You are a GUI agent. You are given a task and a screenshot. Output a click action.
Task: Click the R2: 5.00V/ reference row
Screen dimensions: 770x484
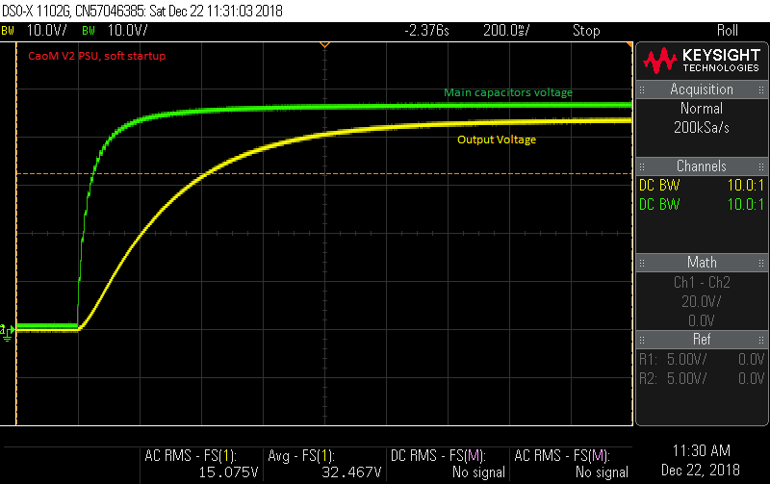[702, 379]
